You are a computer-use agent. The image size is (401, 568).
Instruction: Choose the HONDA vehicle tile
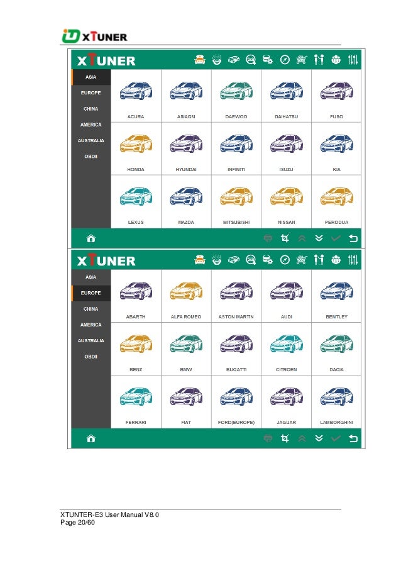point(136,149)
